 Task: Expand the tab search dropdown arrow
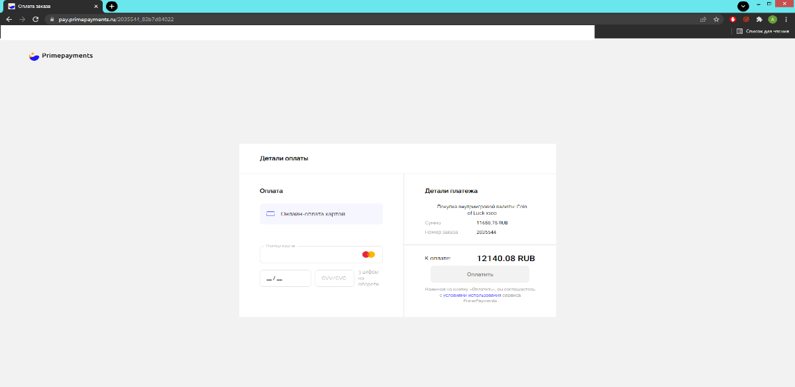(x=743, y=6)
